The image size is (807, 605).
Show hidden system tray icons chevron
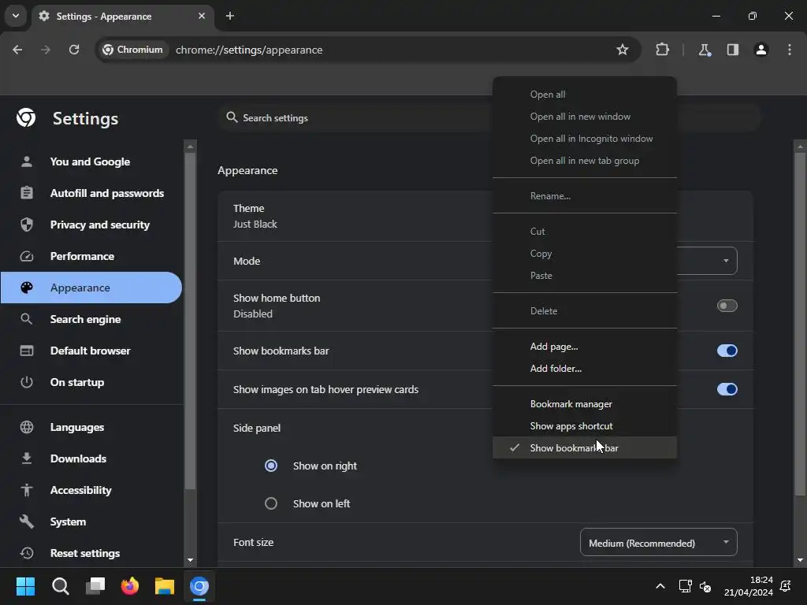[660, 586]
